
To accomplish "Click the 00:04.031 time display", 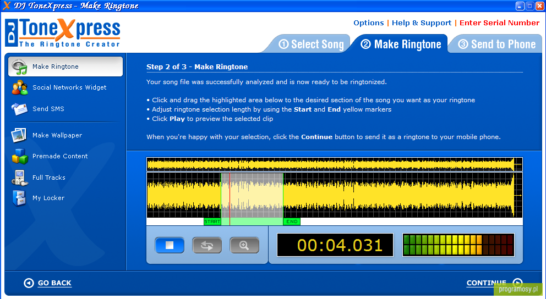I will tap(335, 245).
